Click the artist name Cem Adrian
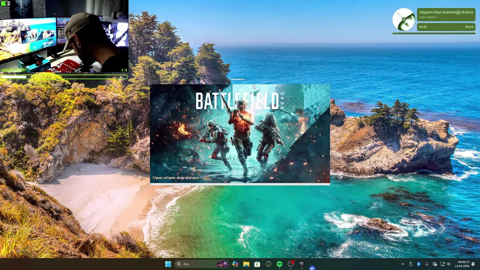The image size is (480, 270). (428, 17)
